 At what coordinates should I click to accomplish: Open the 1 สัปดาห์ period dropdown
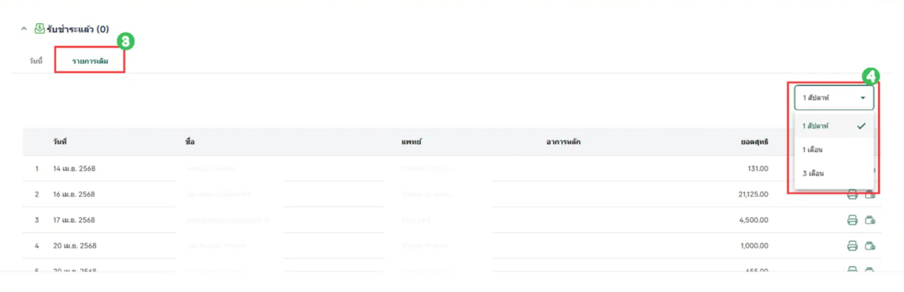click(x=834, y=98)
